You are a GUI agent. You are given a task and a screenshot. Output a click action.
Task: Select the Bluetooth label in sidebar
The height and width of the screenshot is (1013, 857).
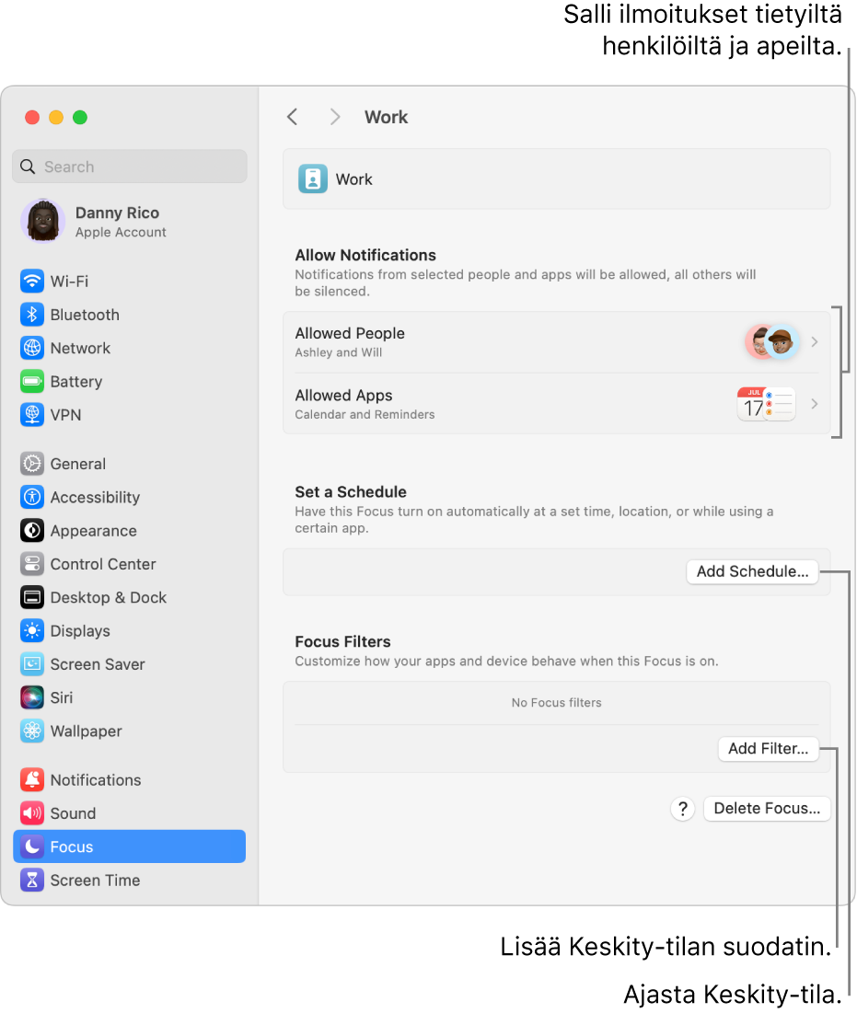85,315
